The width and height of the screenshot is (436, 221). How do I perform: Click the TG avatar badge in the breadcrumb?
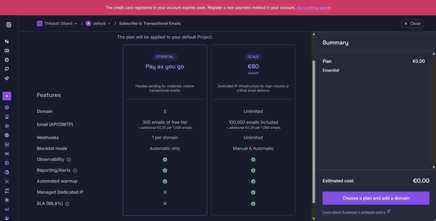tap(40, 24)
